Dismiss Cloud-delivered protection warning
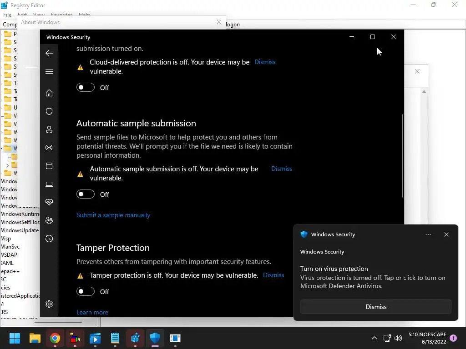 (x=265, y=62)
